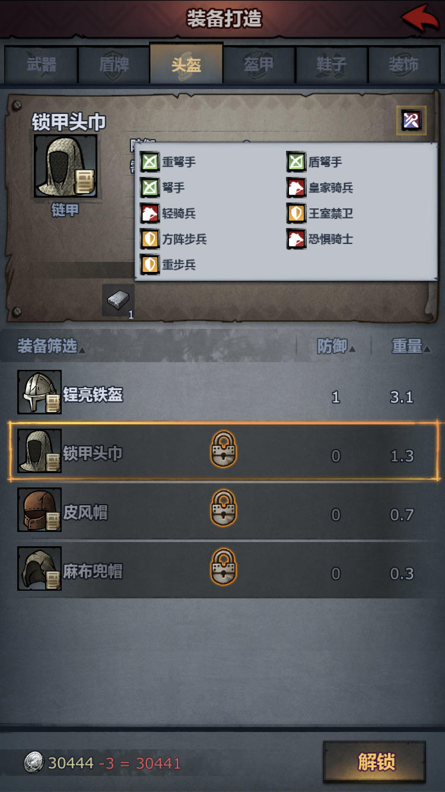
Task: Switch to the 武器 tab
Action: 41,65
